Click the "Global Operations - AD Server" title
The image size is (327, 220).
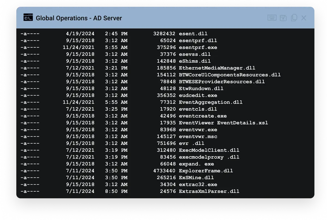pos(79,18)
